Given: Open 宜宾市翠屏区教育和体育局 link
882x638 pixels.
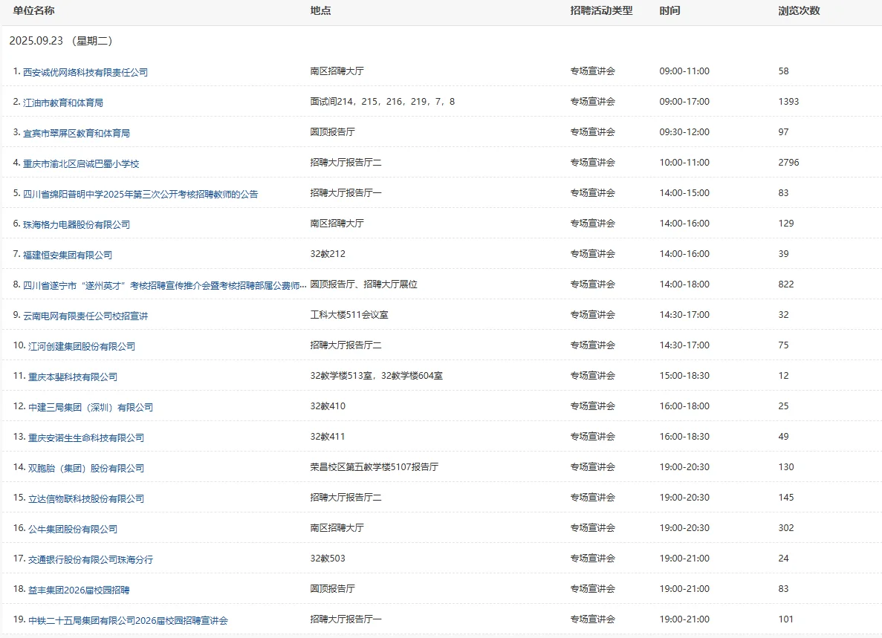Looking at the screenshot, I should click(x=77, y=133).
